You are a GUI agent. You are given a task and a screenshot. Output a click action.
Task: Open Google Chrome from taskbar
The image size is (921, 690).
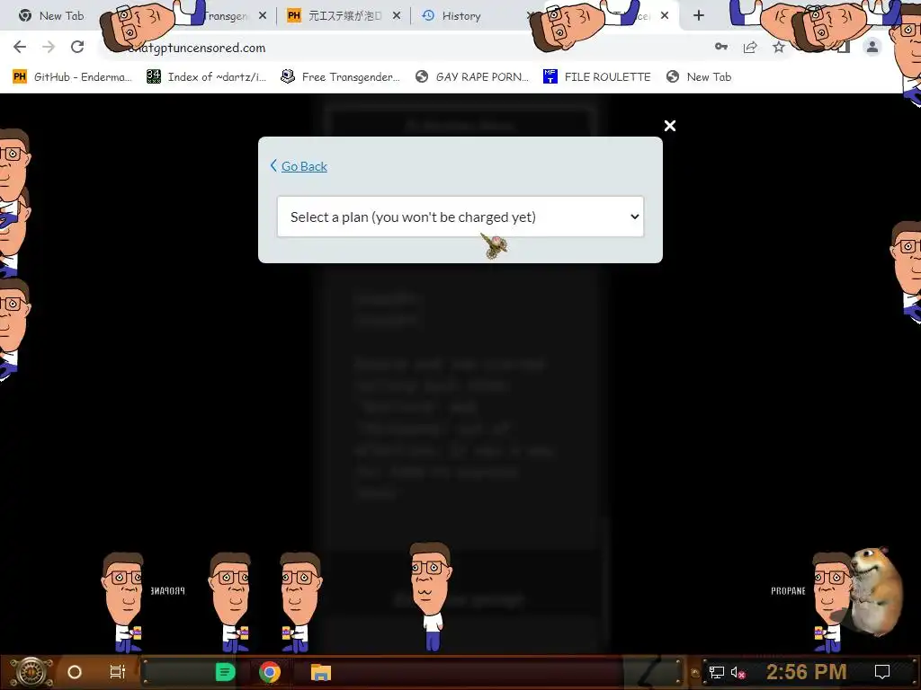pos(270,672)
